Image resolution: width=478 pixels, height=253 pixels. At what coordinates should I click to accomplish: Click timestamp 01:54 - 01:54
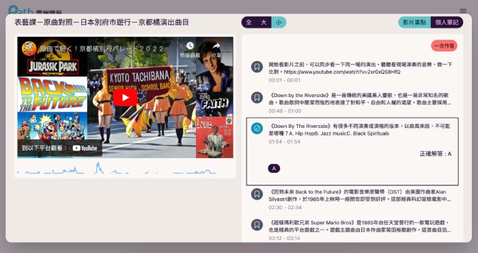(285, 142)
